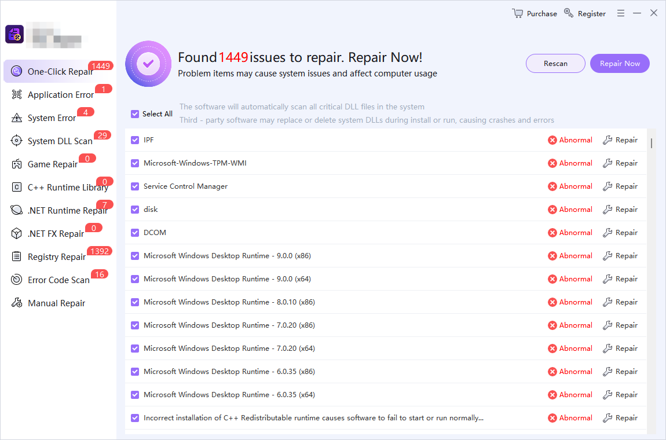The height and width of the screenshot is (440, 666).
Task: Click wrench Repair icon for DCOM
Action: point(608,233)
